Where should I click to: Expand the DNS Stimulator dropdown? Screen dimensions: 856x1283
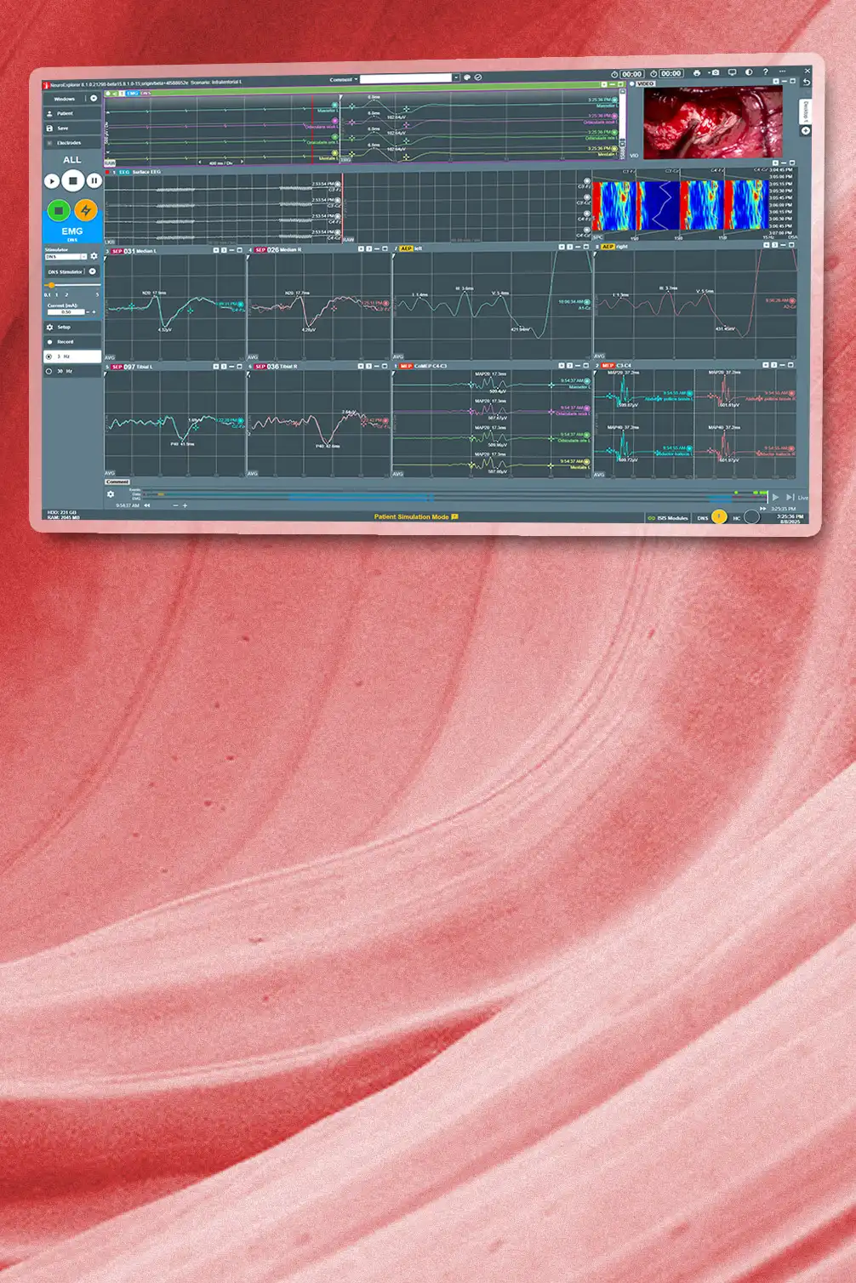[x=92, y=271]
